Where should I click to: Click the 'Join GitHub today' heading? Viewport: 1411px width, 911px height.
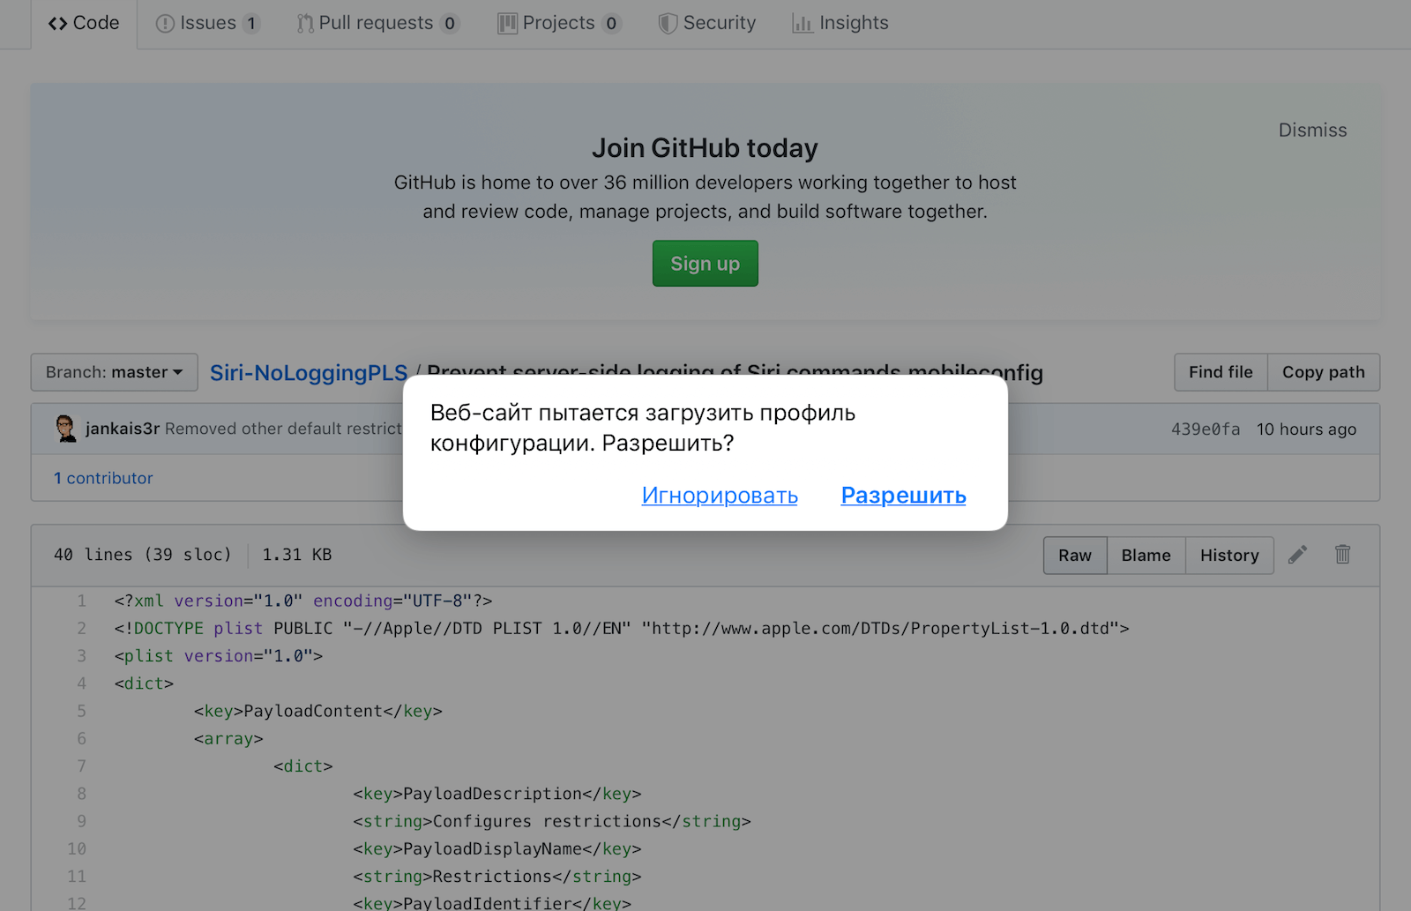705,148
